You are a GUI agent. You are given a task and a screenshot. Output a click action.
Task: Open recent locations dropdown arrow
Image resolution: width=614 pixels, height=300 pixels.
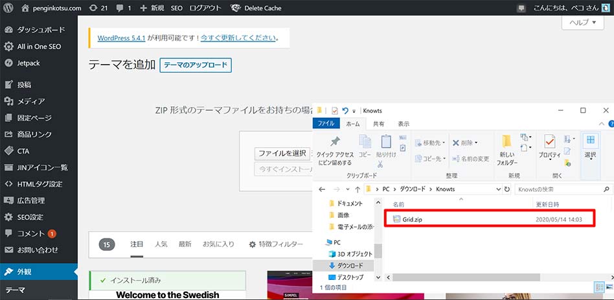[348, 190]
